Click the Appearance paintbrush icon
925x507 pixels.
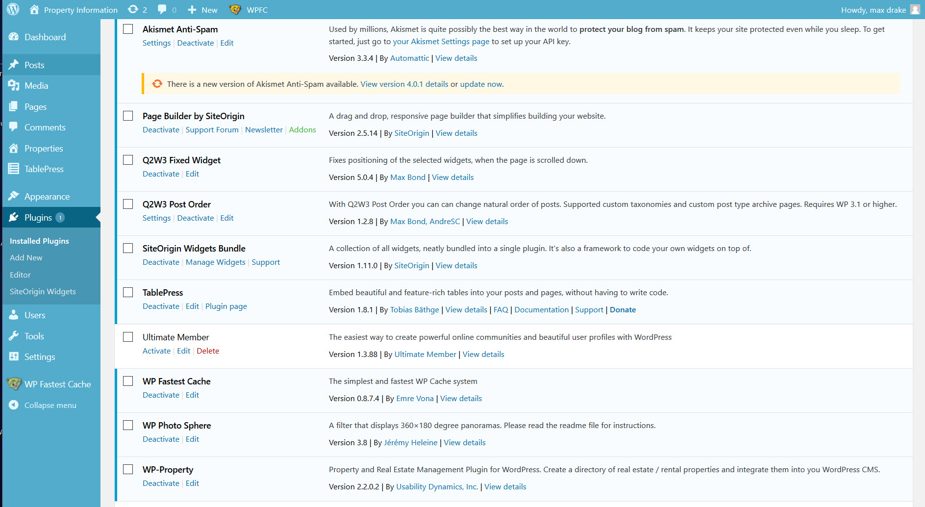14,196
